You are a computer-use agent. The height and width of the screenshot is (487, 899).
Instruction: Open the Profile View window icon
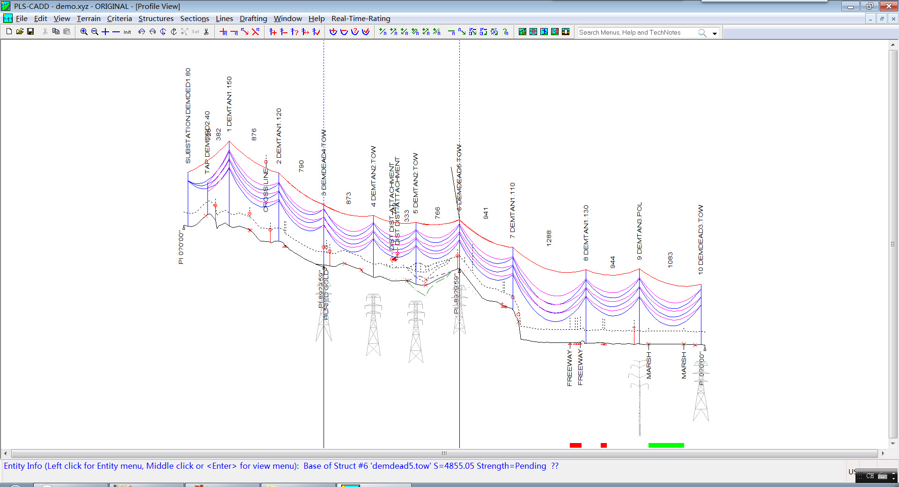coord(523,32)
